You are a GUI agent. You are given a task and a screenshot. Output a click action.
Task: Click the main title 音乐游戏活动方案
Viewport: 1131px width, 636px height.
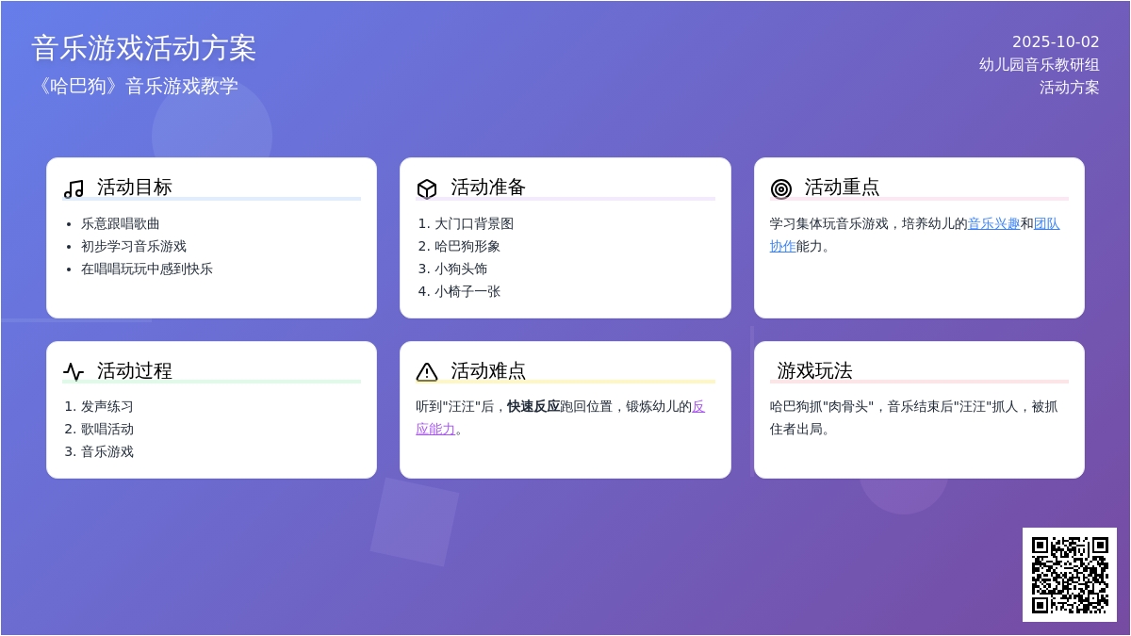tap(143, 48)
